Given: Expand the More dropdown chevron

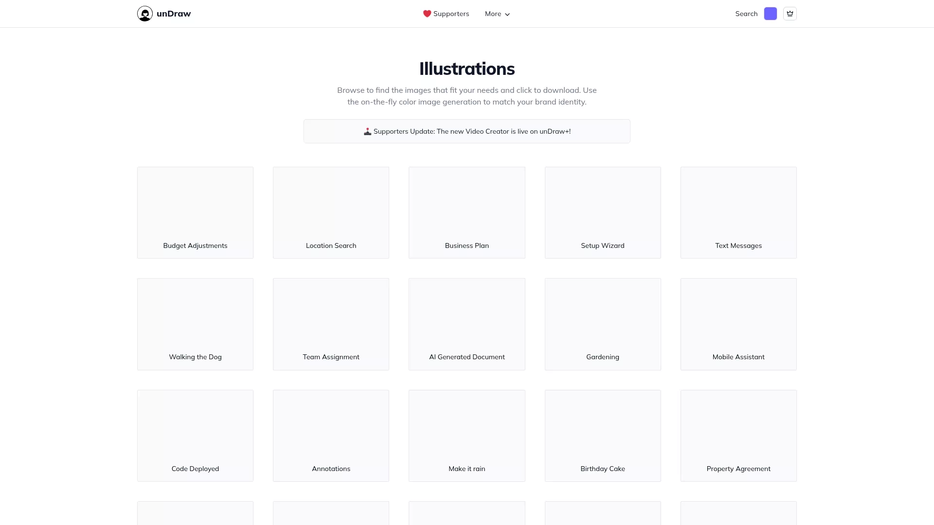Looking at the screenshot, I should [507, 15].
